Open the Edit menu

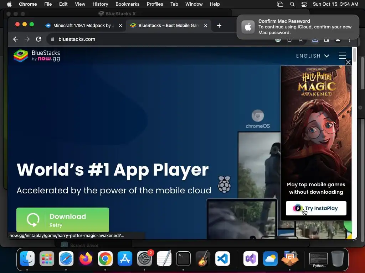point(63,4)
